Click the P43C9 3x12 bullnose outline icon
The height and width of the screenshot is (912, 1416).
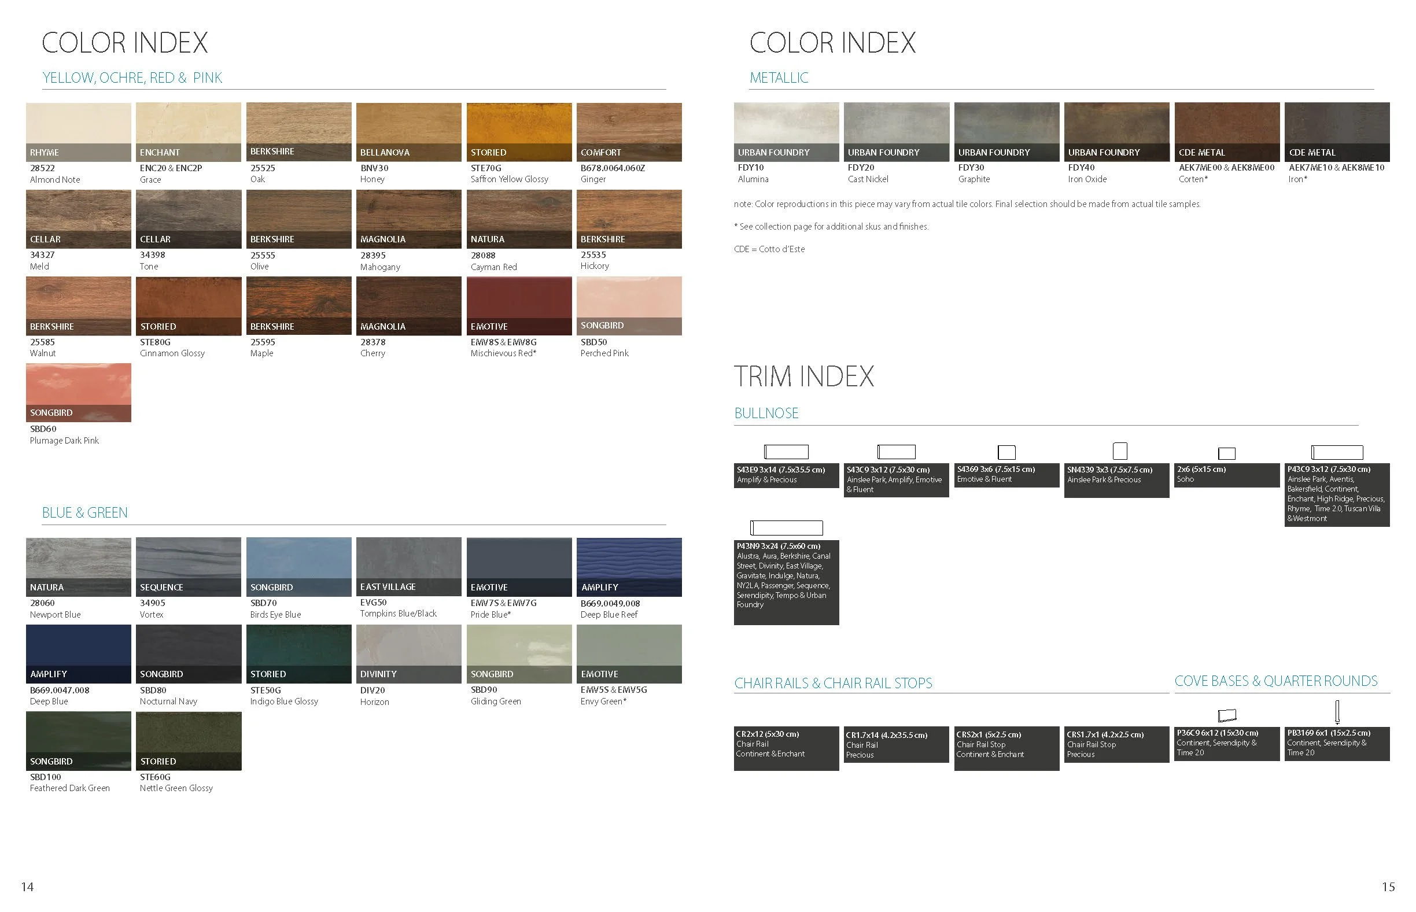click(1337, 452)
